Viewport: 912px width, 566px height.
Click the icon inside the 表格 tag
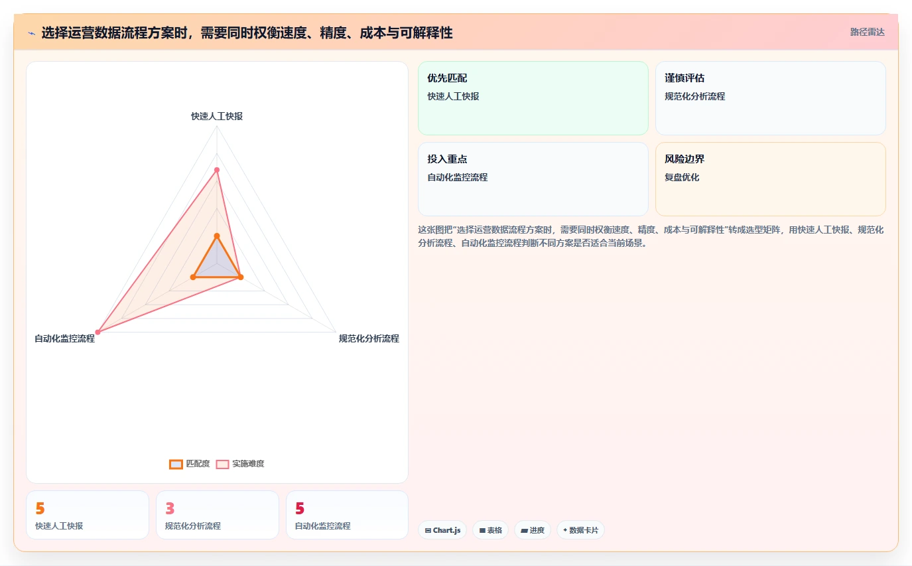click(482, 531)
